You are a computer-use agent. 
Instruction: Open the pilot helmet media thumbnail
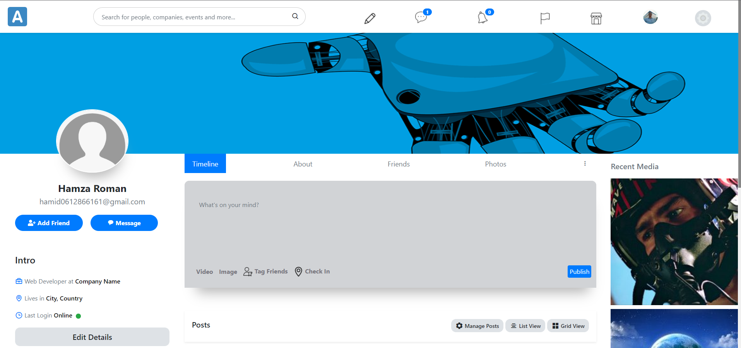pyautogui.click(x=674, y=242)
